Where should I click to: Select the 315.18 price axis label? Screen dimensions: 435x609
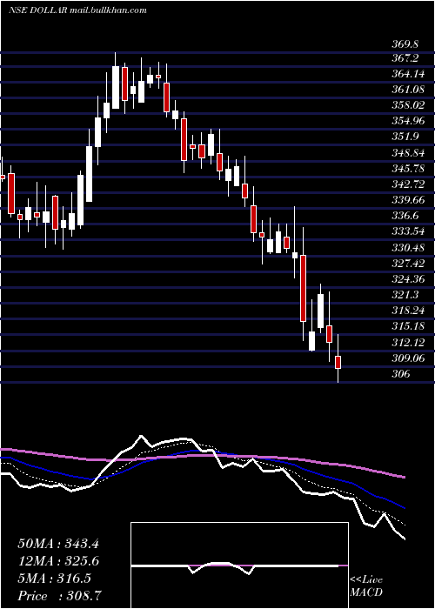tap(408, 326)
